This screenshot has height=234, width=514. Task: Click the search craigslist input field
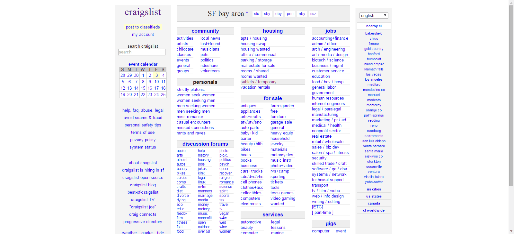[142, 52]
